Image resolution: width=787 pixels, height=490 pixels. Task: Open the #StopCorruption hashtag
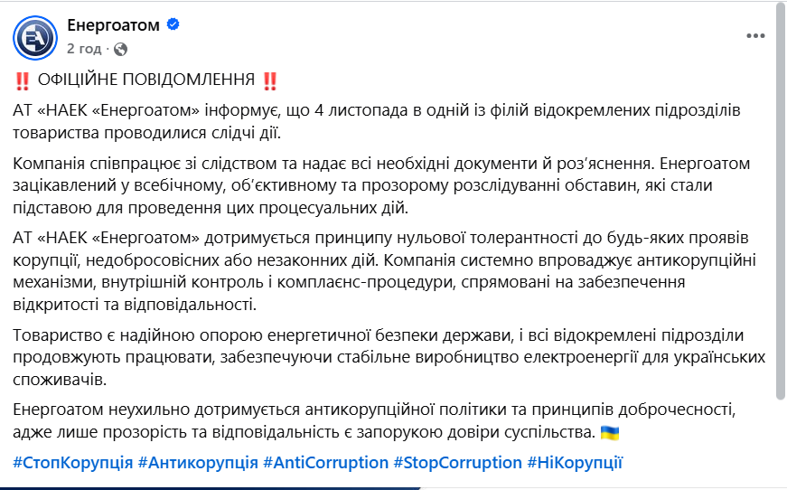pos(457,462)
